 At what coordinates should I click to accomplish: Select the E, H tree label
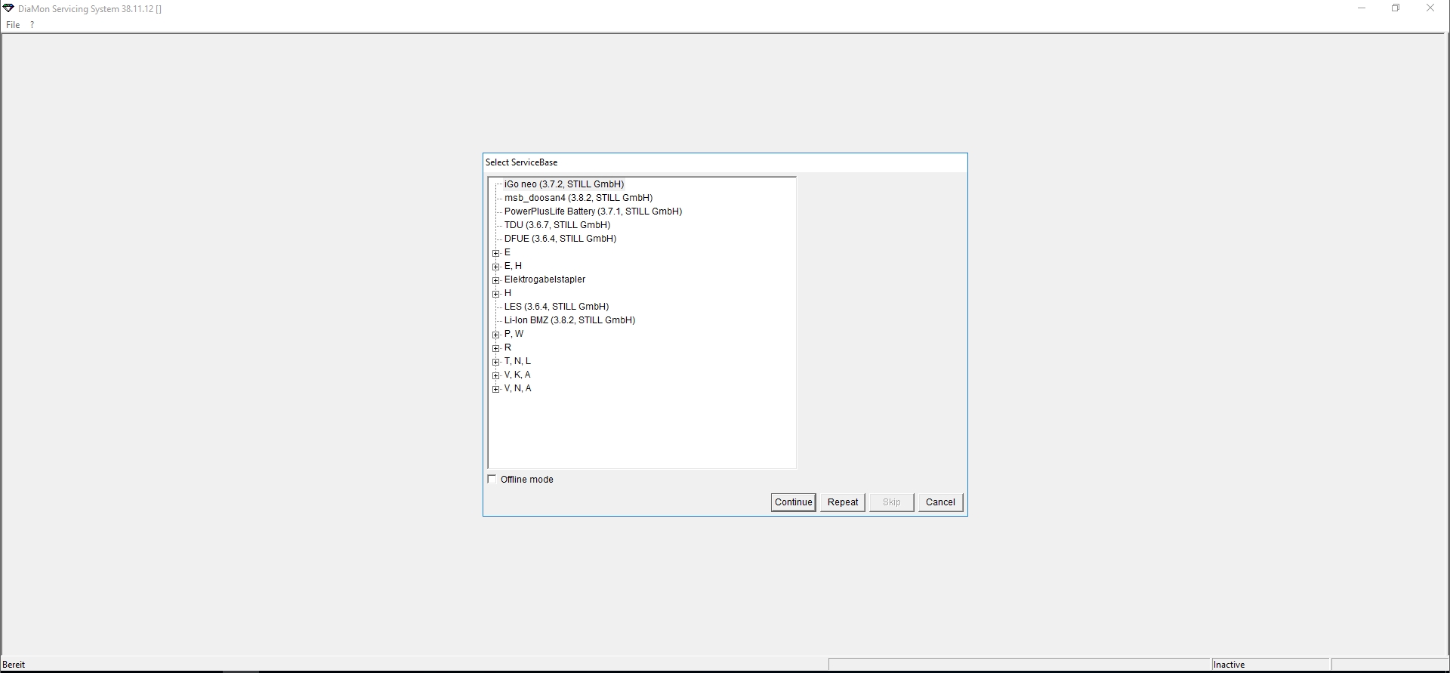(x=513, y=266)
